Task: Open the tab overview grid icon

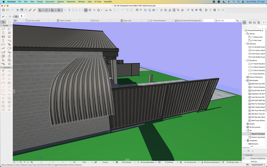Action: tap(15, 21)
